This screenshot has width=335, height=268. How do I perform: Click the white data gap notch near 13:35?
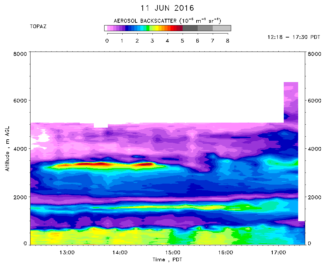point(101,125)
